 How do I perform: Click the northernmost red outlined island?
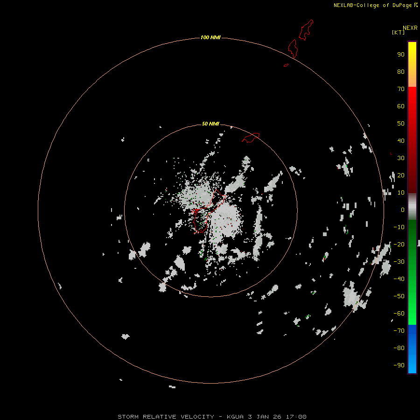point(306,30)
